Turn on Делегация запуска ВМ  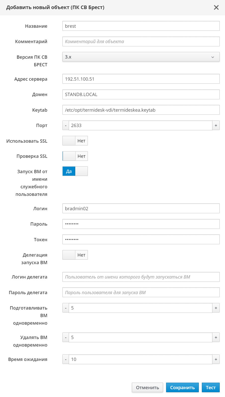pyautogui.click(x=75, y=255)
